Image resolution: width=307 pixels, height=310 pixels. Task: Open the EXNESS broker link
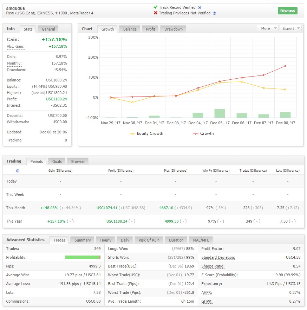click(x=45, y=13)
